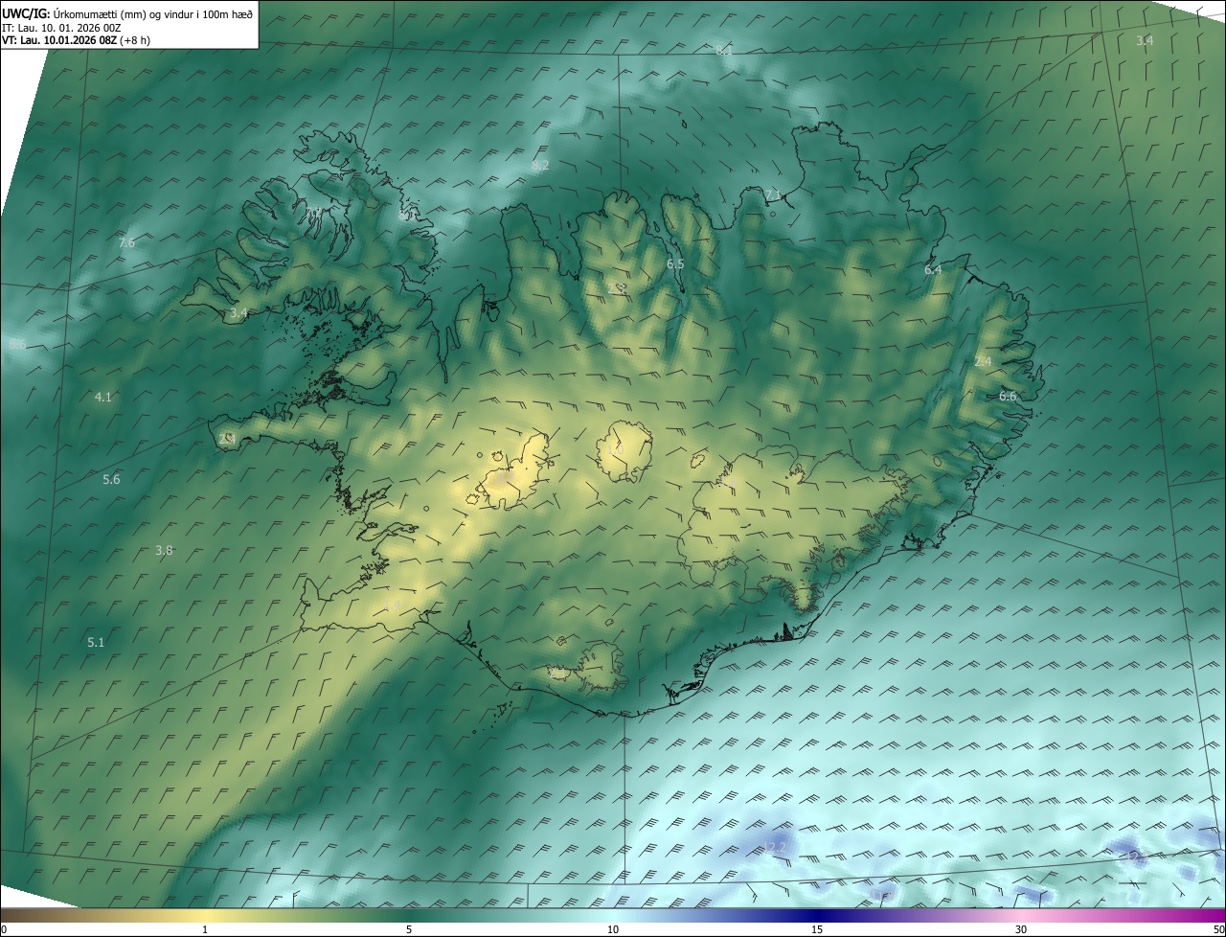Click the 6.6 value on the east coast
The height and width of the screenshot is (937, 1226).
1008,396
